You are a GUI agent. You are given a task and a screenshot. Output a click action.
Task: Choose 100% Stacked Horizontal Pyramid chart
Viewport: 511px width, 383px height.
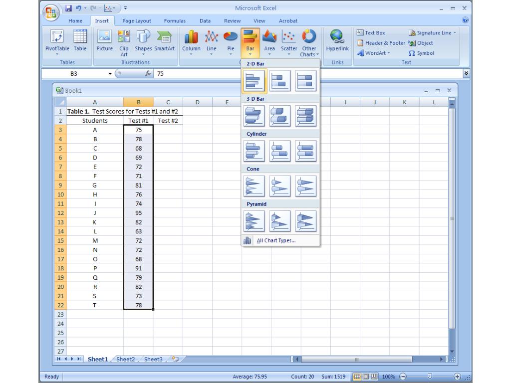click(x=306, y=221)
